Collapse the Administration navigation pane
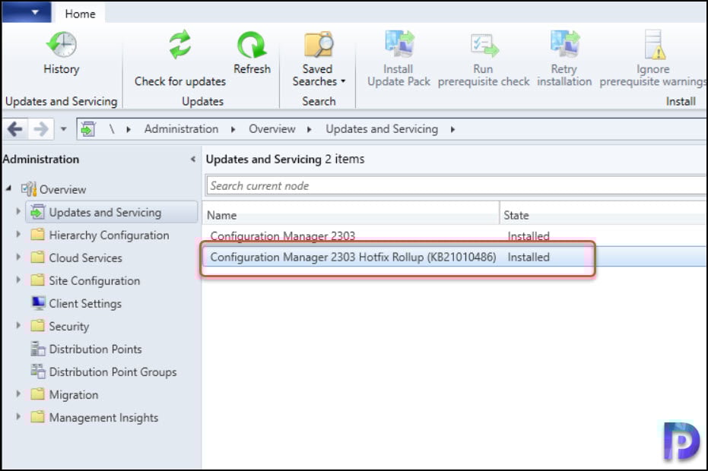The image size is (708, 471). tap(193, 160)
